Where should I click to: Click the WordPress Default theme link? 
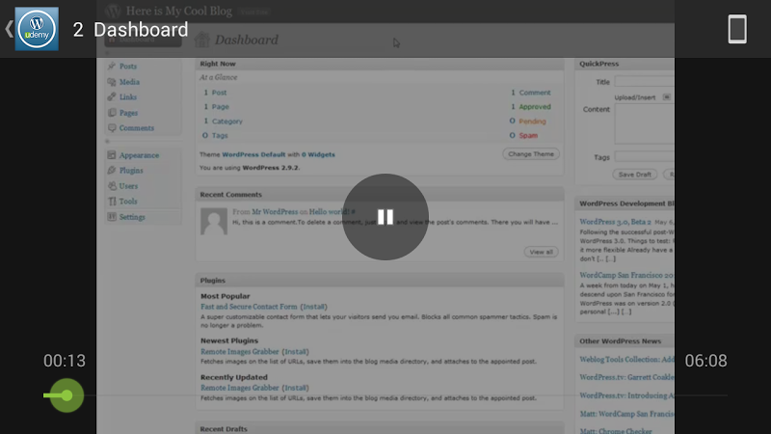coord(253,154)
